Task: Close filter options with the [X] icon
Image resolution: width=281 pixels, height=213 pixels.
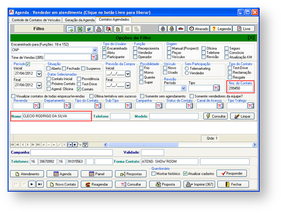Action: pos(251,38)
